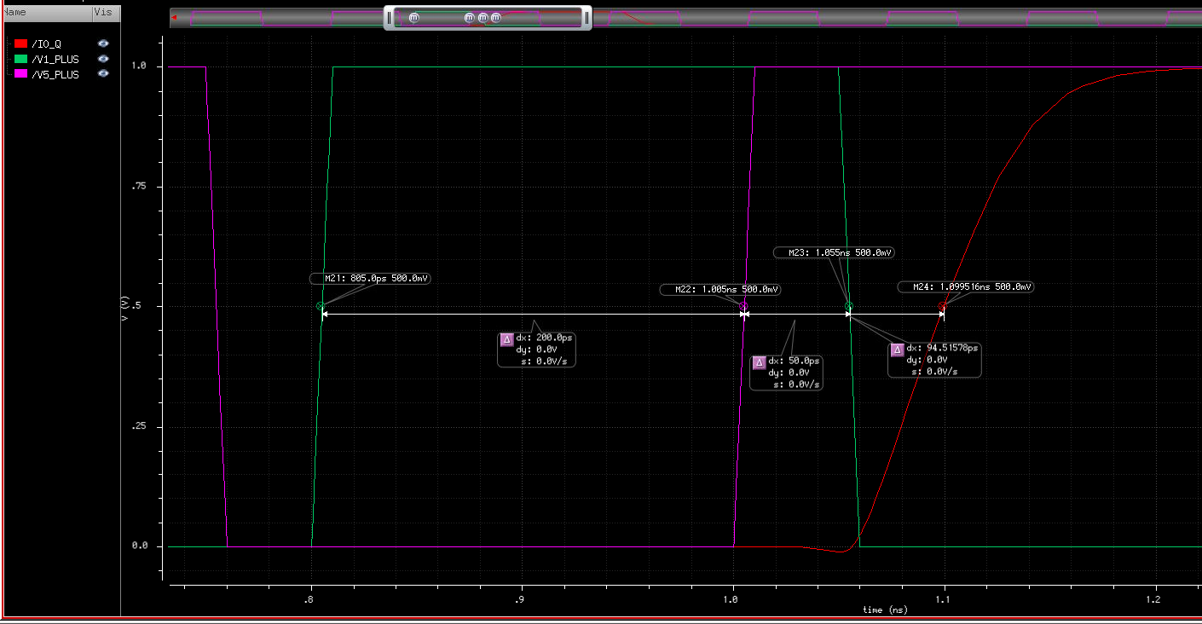Screen dimensions: 1202x624
Task: Click the left handle of the zoom strip window
Action: (390, 18)
